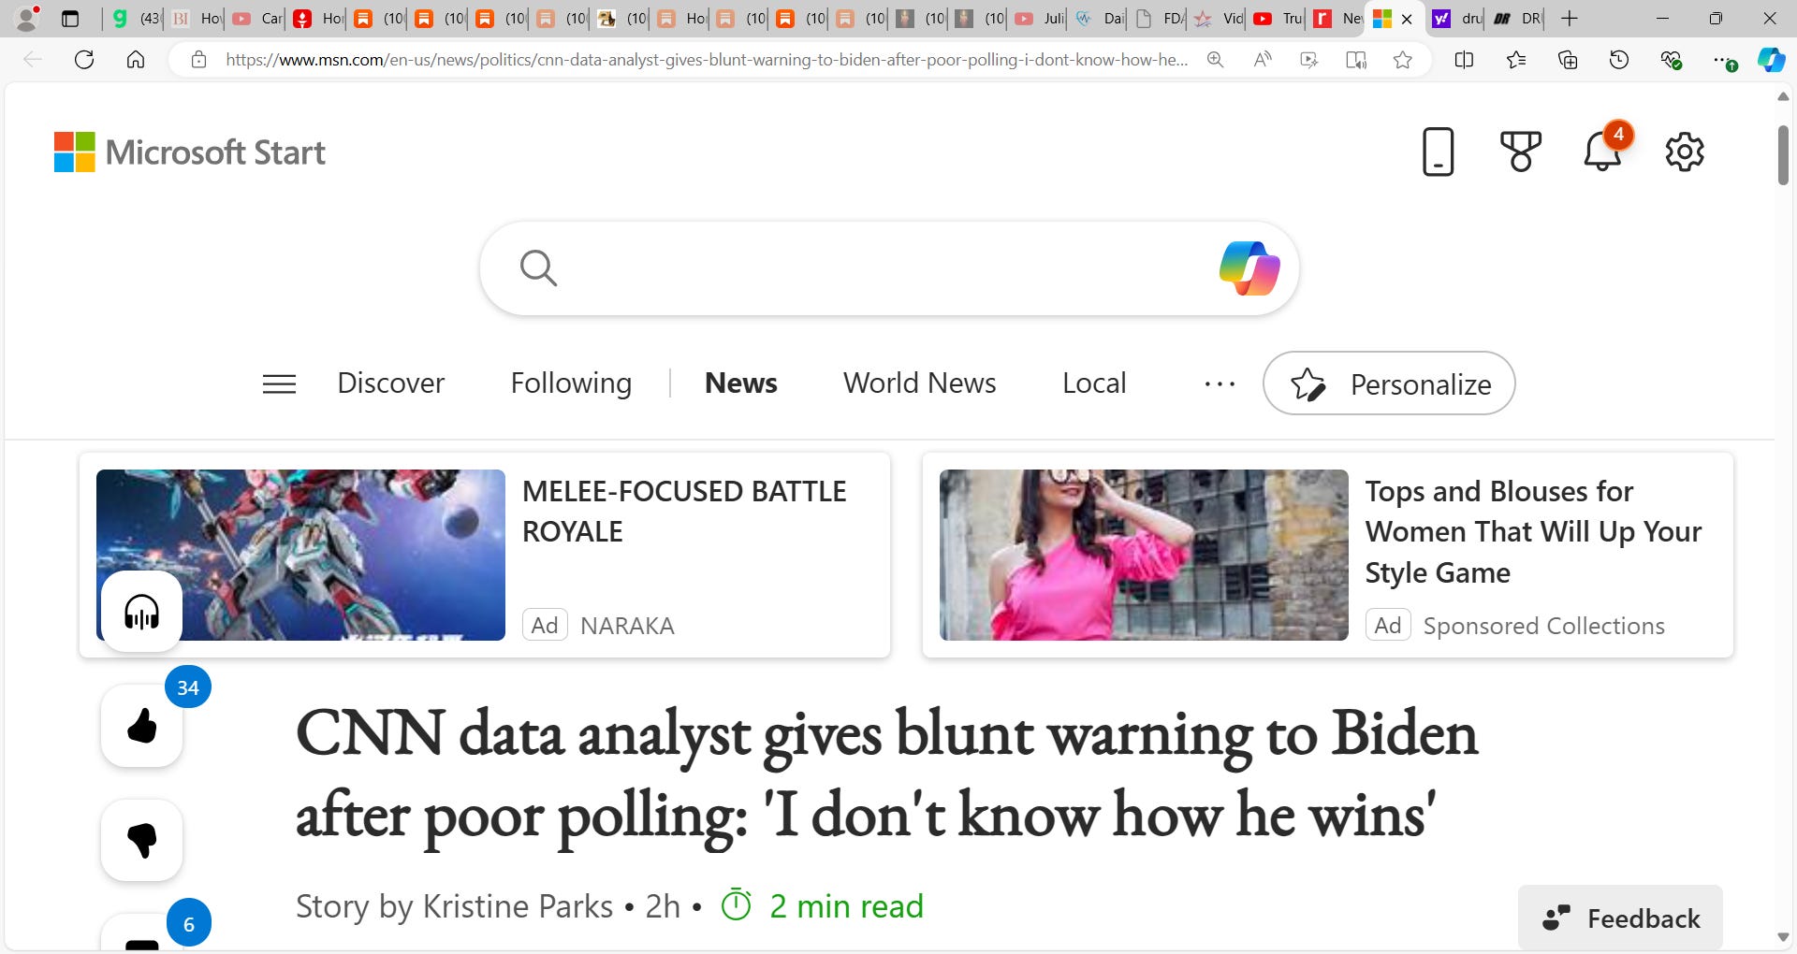Click the scrollbar down arrow
Viewport: 1797px width, 954px height.
(1783, 937)
